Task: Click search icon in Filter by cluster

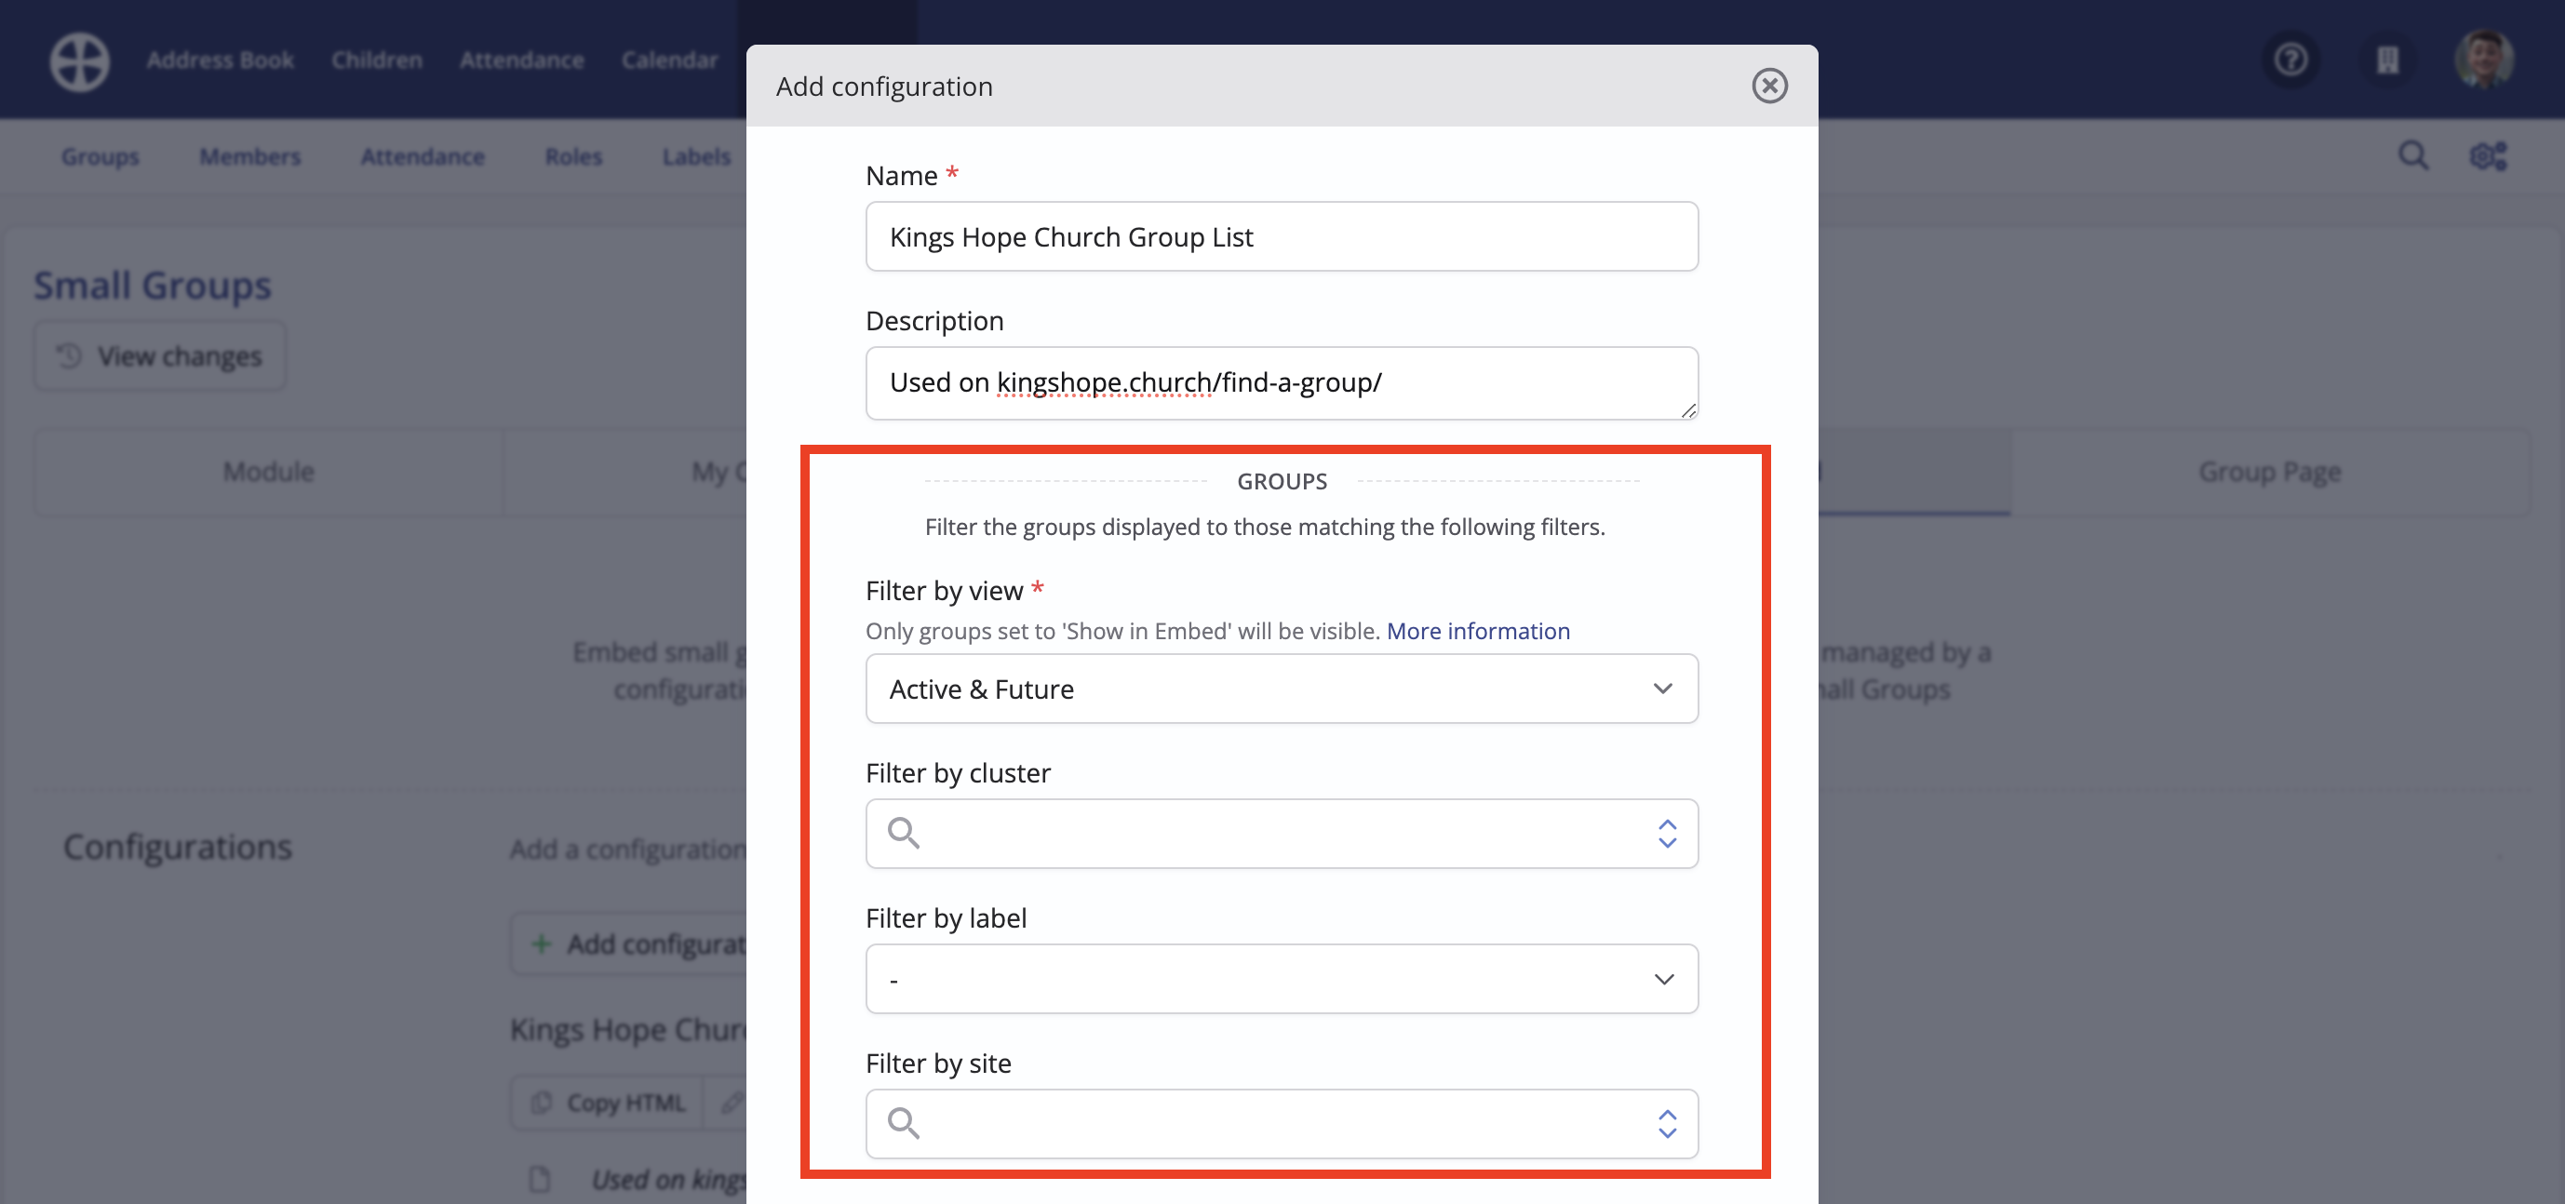Action: (x=903, y=833)
